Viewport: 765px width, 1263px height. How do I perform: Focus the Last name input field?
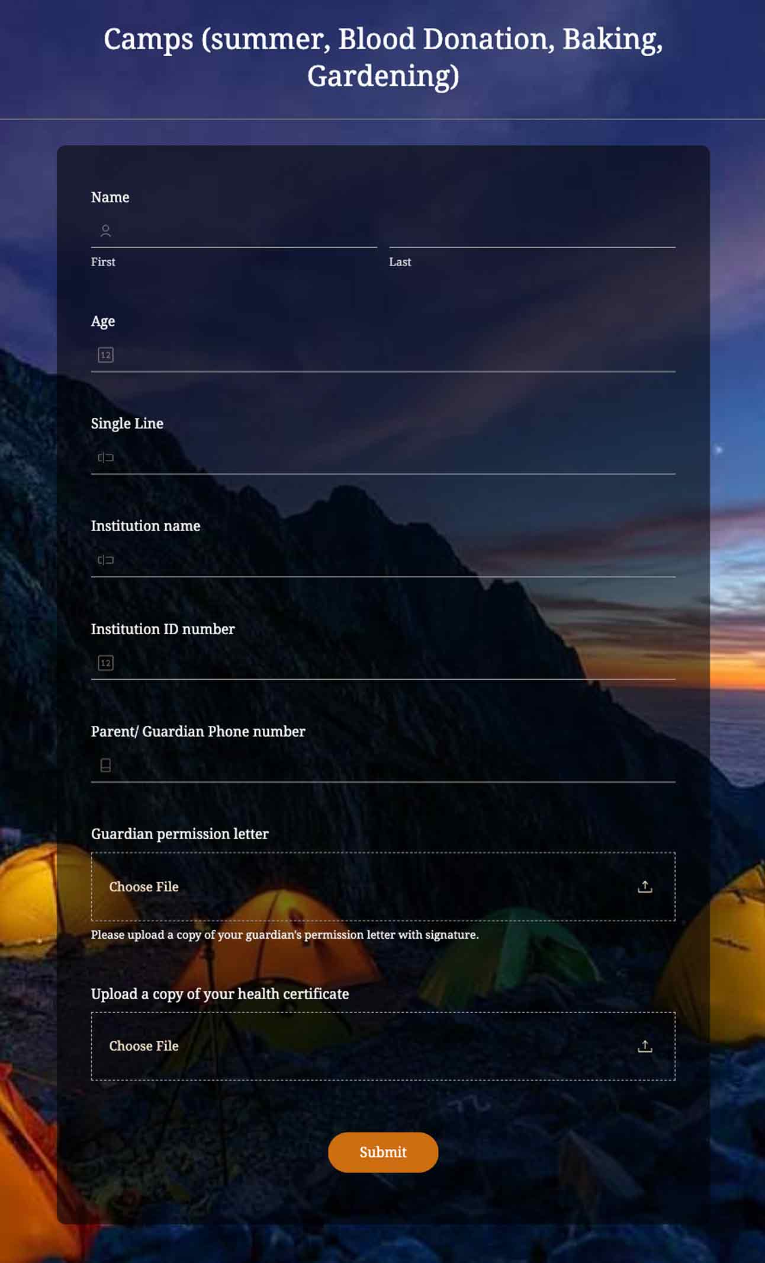click(532, 231)
